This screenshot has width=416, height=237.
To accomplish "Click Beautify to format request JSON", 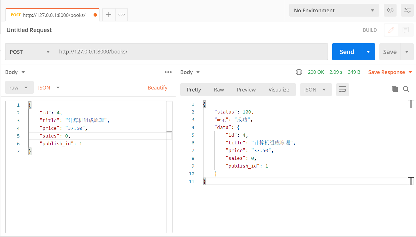I will pos(157,87).
